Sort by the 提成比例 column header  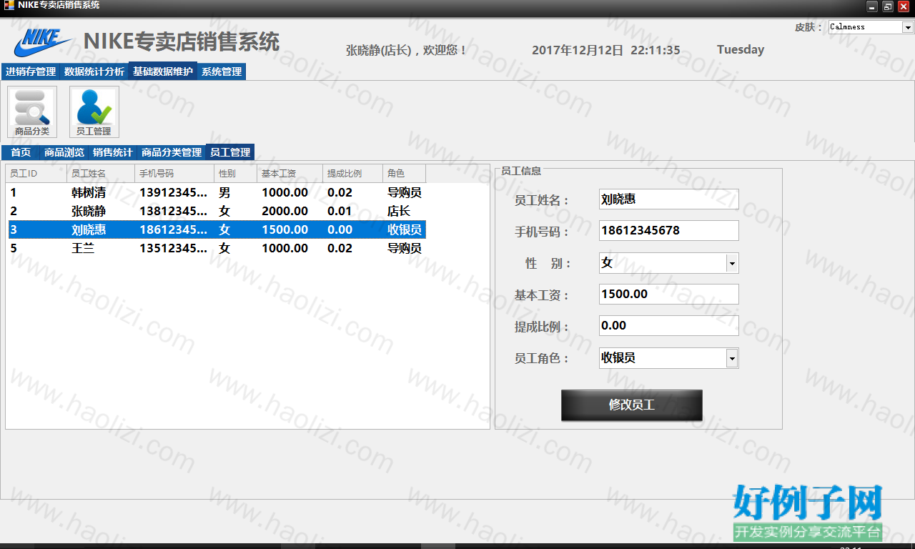click(x=353, y=174)
